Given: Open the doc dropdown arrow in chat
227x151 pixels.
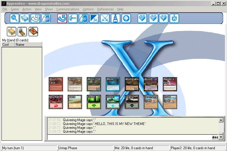Looking at the screenshot, I should 221,137.
